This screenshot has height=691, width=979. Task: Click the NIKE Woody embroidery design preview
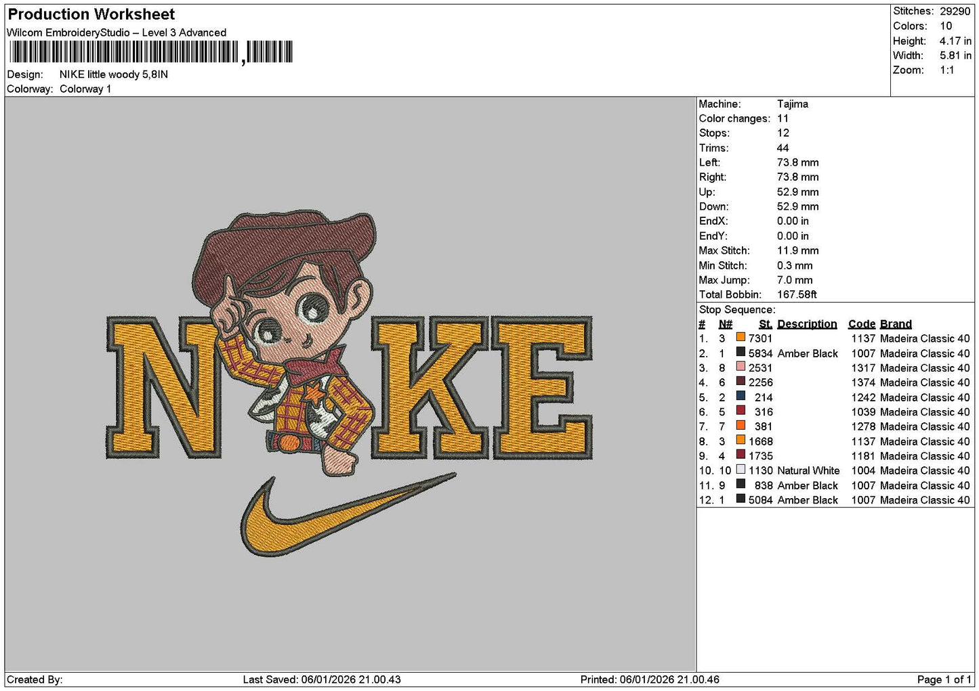tap(349, 384)
